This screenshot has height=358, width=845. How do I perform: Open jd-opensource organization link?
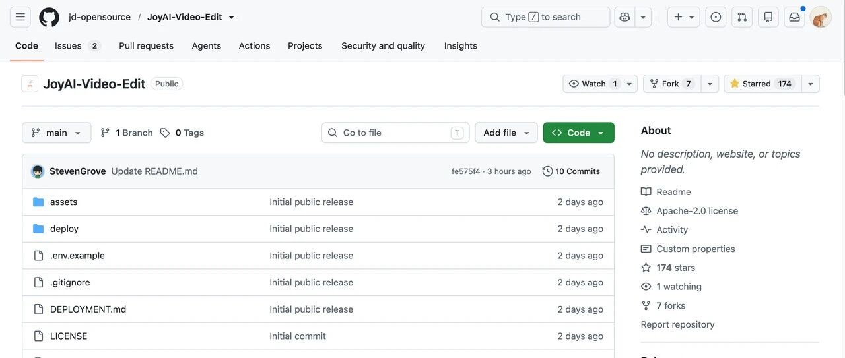click(x=100, y=17)
